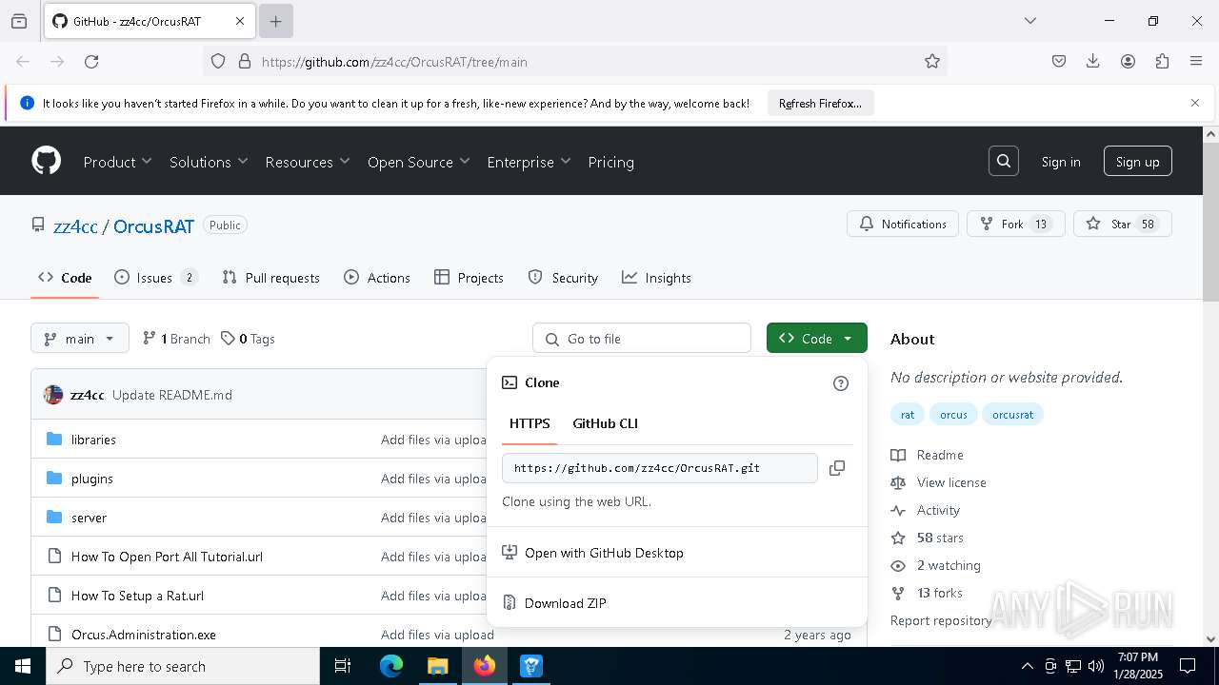Select the GitHub CLI clone tab
The height and width of the screenshot is (685, 1219).
click(605, 423)
